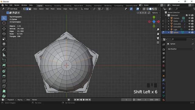Click the current frame field
Image resolution: width=195 pixels, height=110 pixels.
(126, 100)
